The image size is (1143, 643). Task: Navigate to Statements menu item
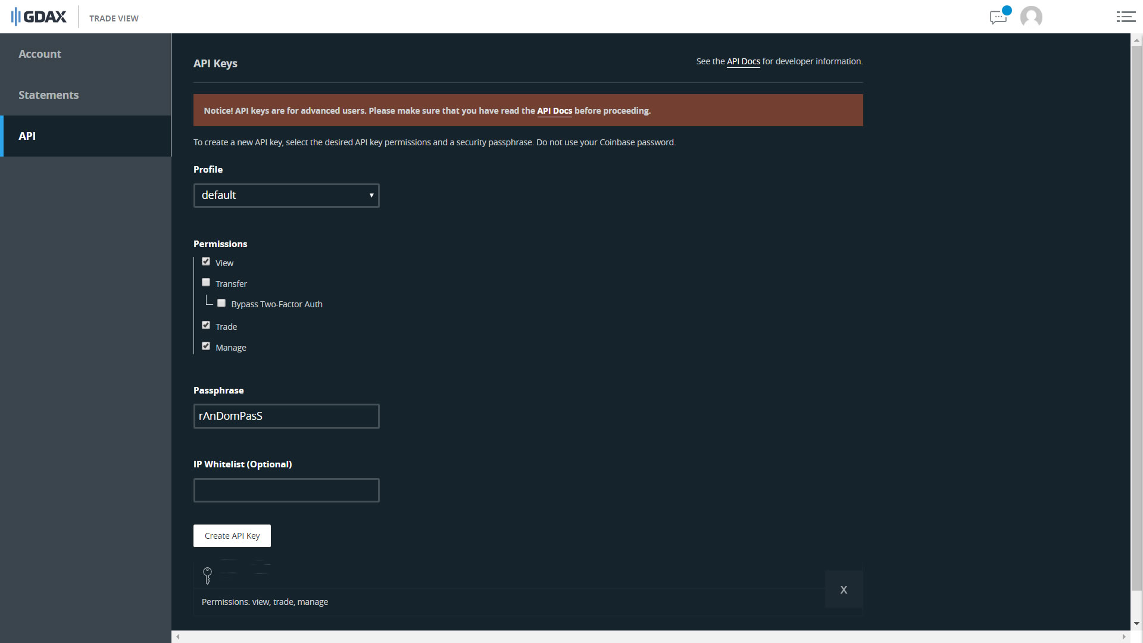coord(49,95)
